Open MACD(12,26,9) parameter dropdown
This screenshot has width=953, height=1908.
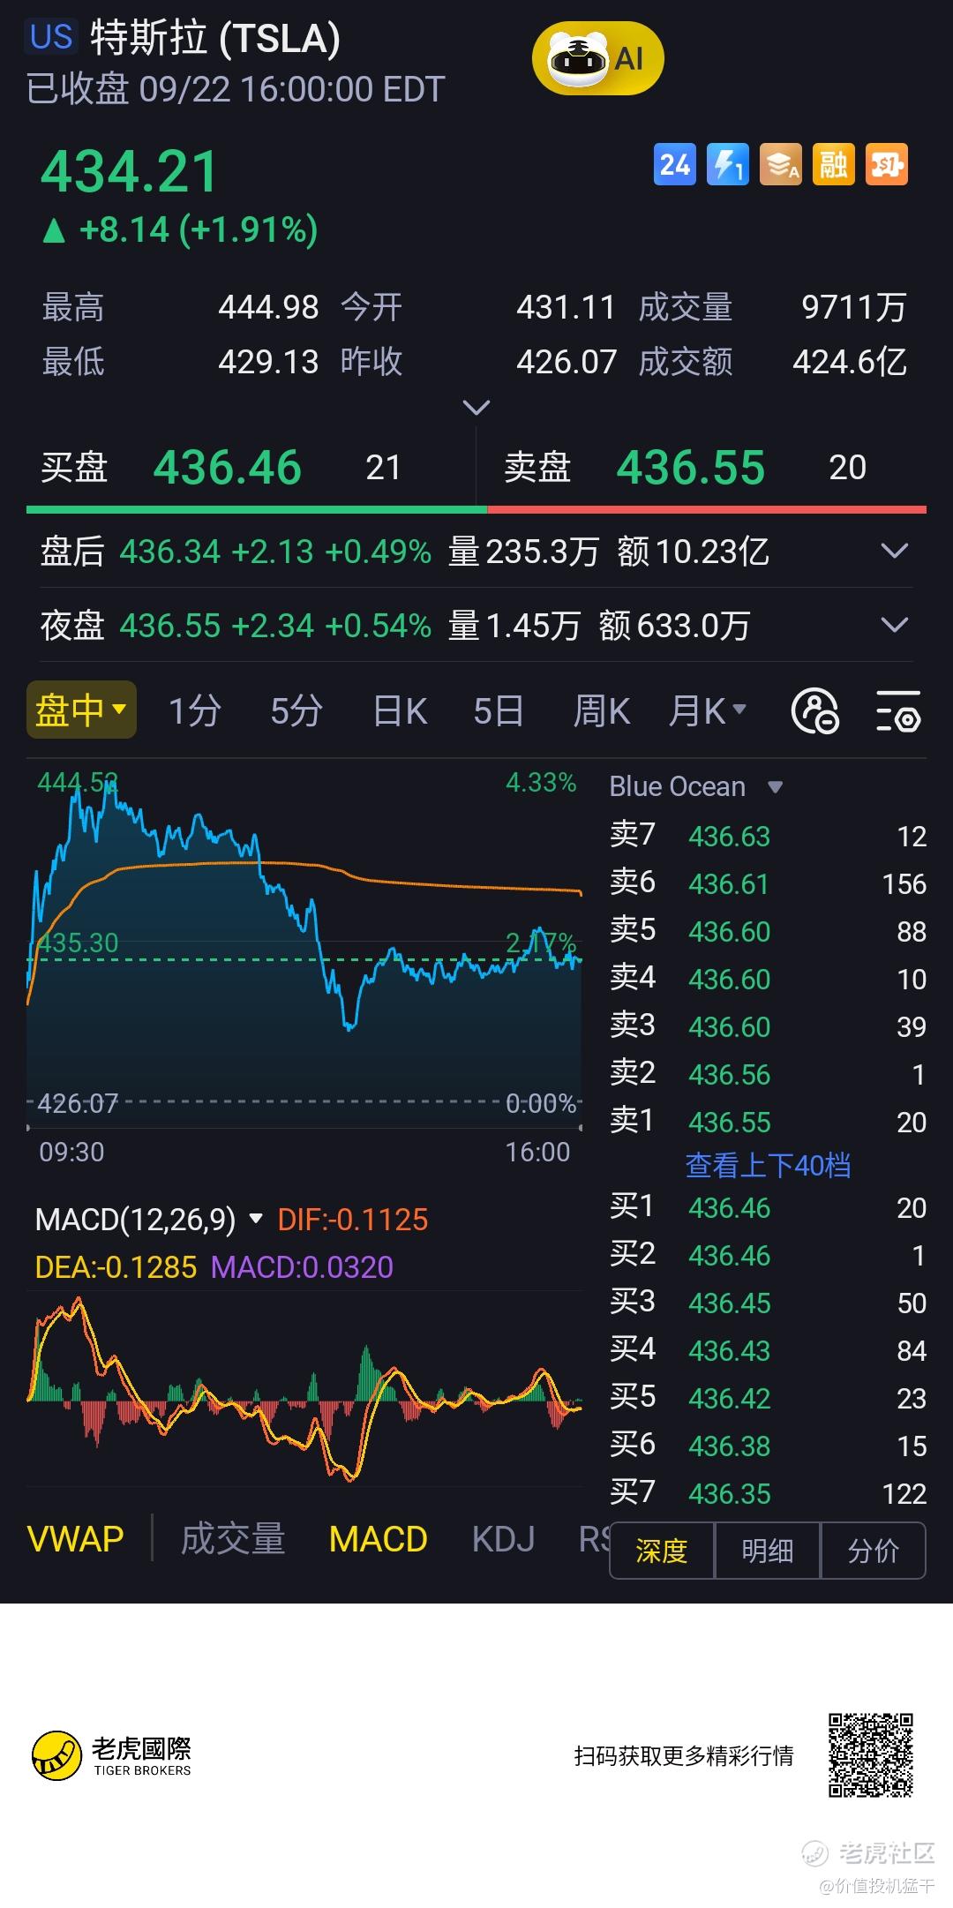tap(148, 1220)
